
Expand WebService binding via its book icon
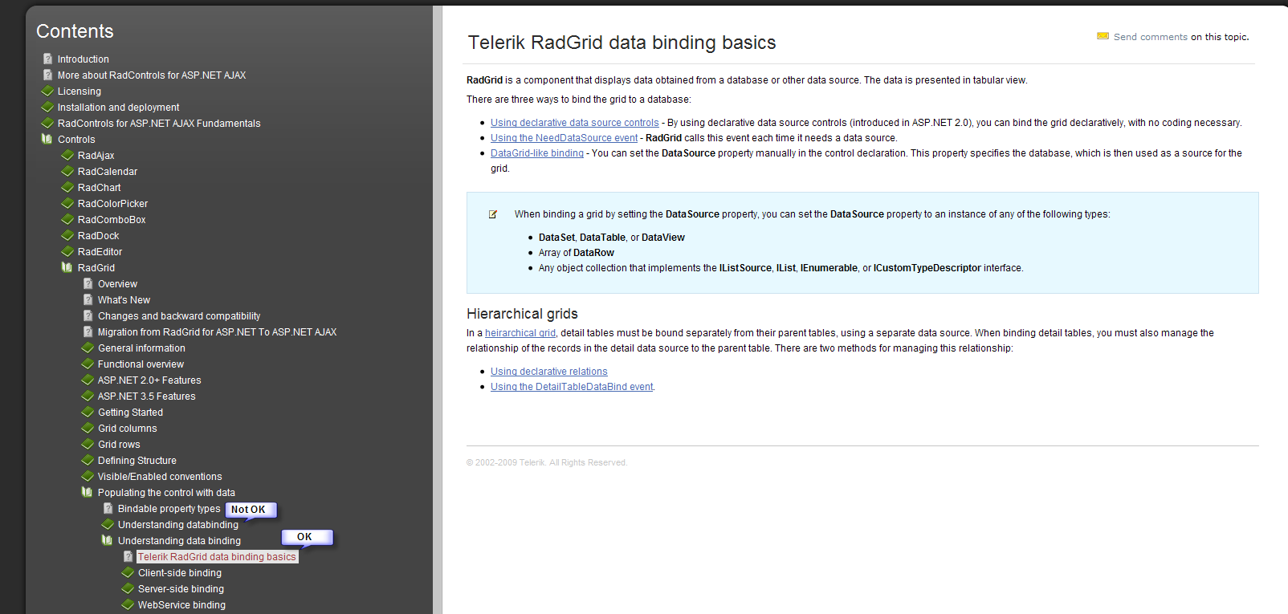(128, 604)
